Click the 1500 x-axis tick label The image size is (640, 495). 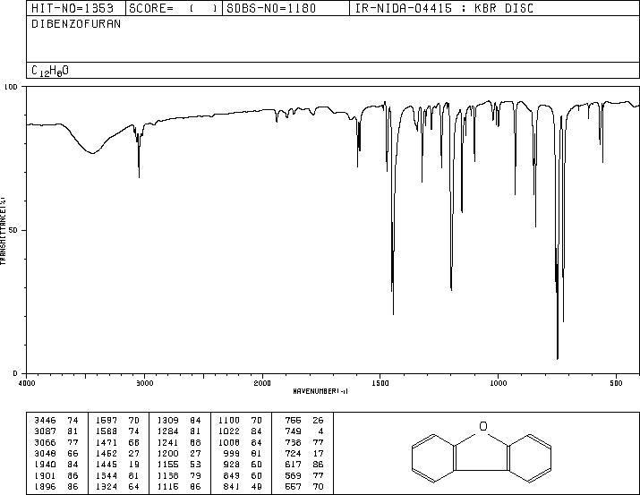click(380, 383)
